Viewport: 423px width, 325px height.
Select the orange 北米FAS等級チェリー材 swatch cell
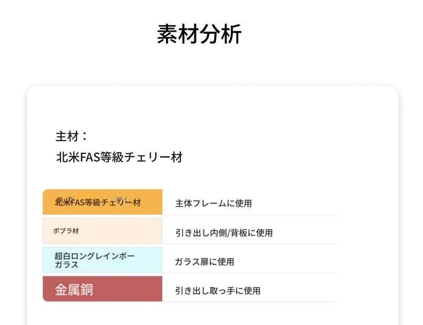[x=102, y=202]
